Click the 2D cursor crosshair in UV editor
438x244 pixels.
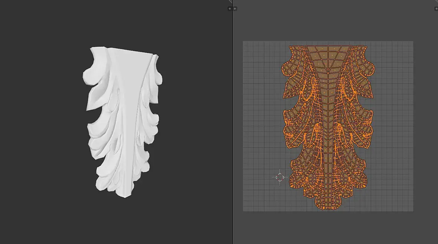pyautogui.click(x=280, y=177)
